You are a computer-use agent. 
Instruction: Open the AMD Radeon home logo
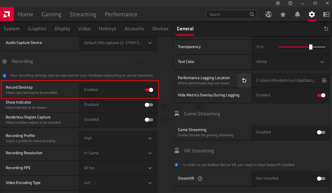tap(7, 14)
